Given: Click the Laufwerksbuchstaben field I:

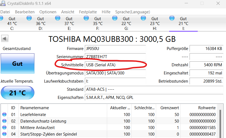Looking at the screenshot, I should tap(115, 81).
